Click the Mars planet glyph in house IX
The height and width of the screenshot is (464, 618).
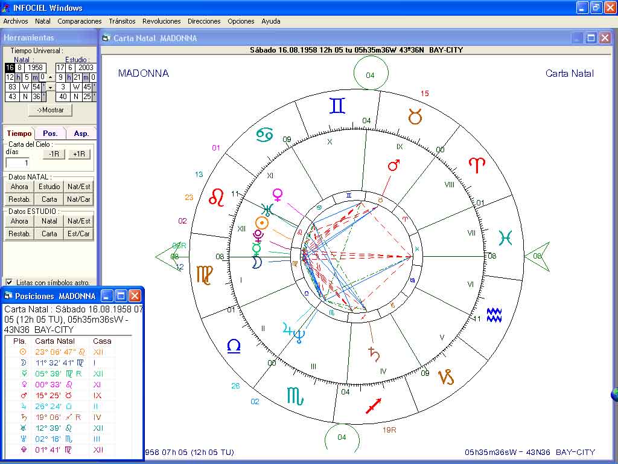coord(393,165)
